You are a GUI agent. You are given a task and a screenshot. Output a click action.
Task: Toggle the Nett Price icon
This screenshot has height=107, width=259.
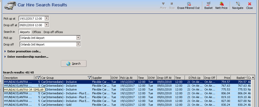pyautogui.click(x=221, y=4)
